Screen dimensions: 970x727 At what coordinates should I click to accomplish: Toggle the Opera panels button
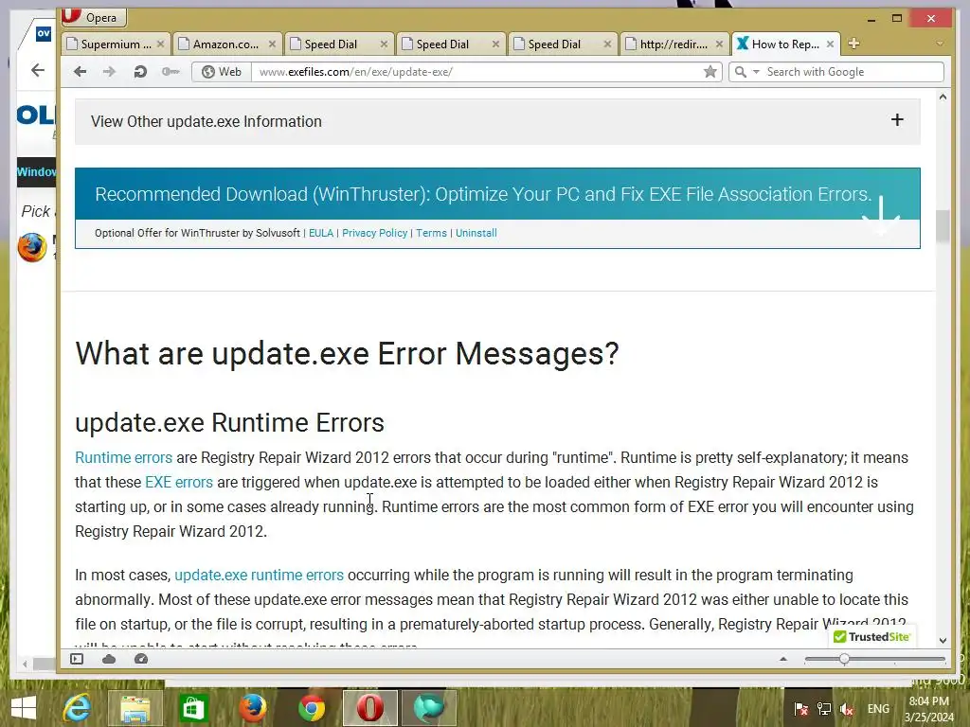pos(77,659)
